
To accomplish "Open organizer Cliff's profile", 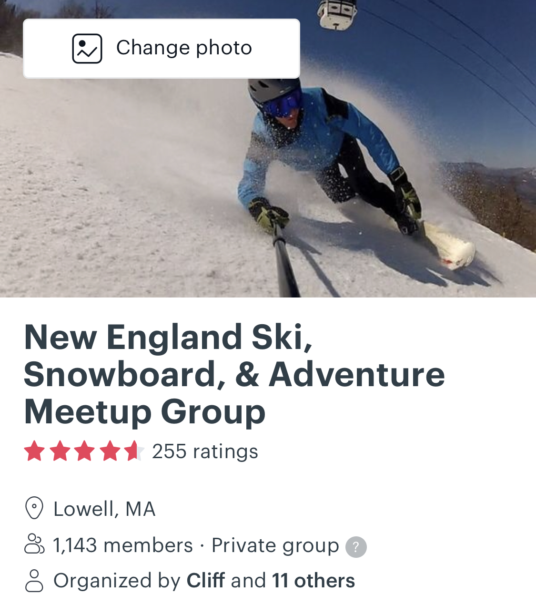I will pos(206,581).
